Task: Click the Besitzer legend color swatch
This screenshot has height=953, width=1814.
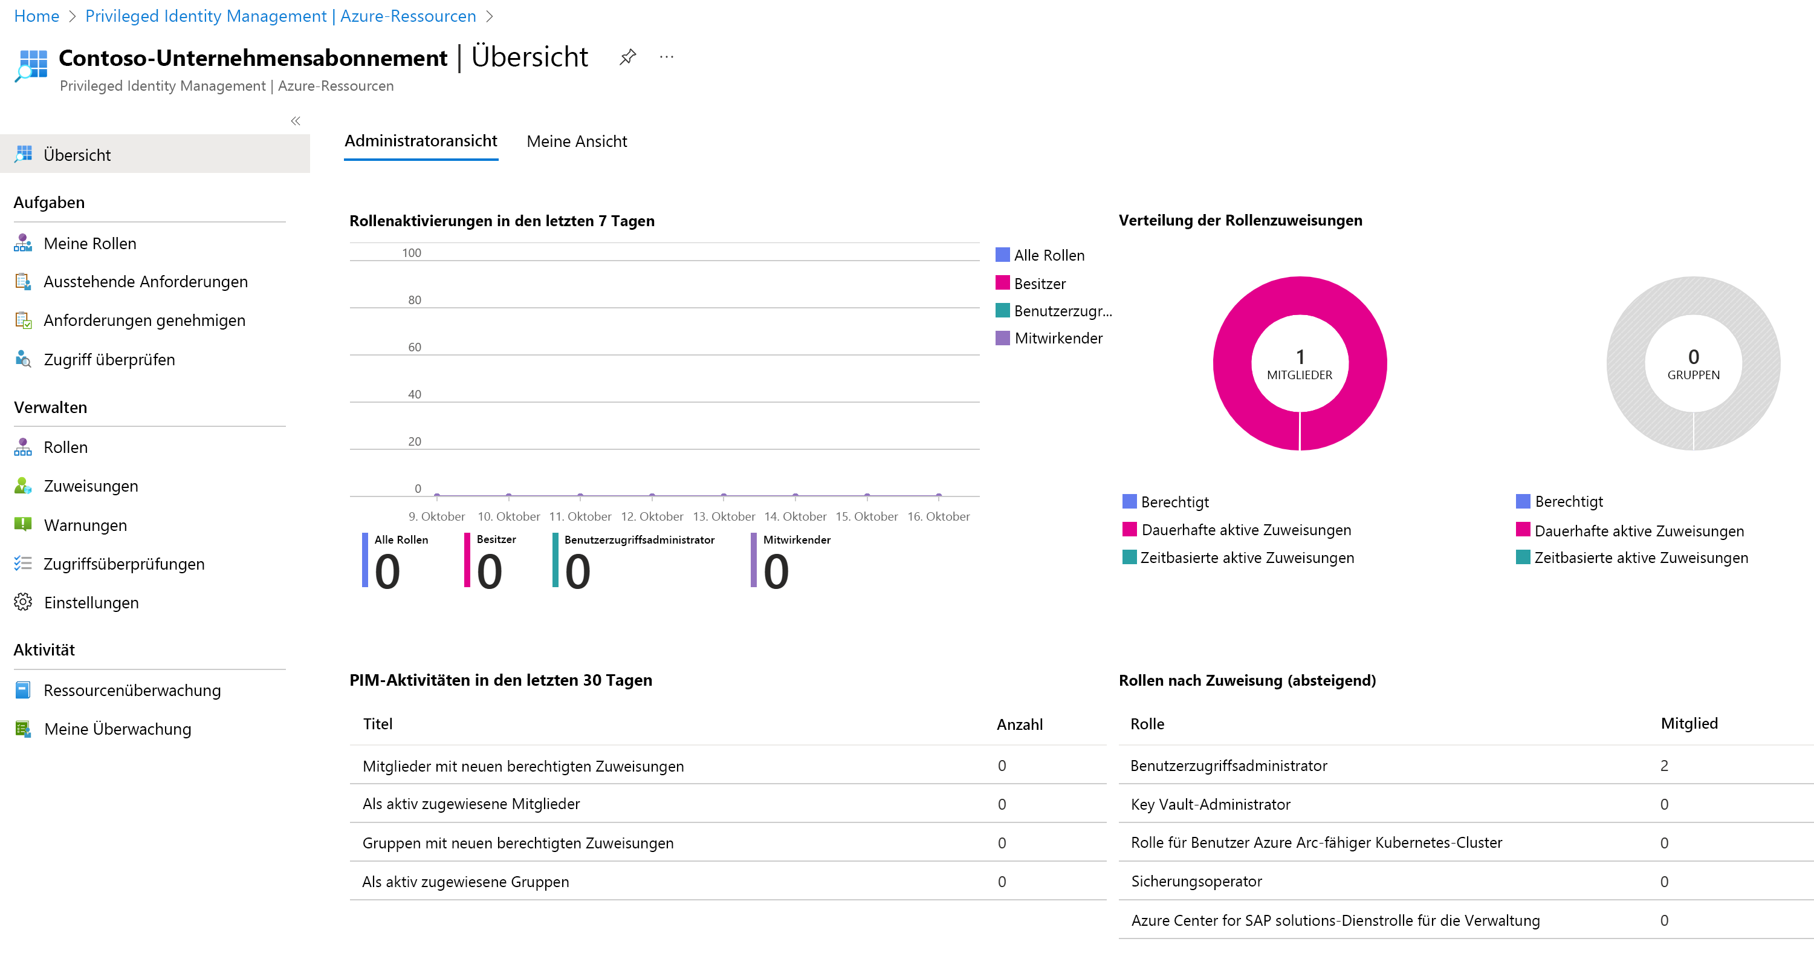Action: tap(1002, 282)
